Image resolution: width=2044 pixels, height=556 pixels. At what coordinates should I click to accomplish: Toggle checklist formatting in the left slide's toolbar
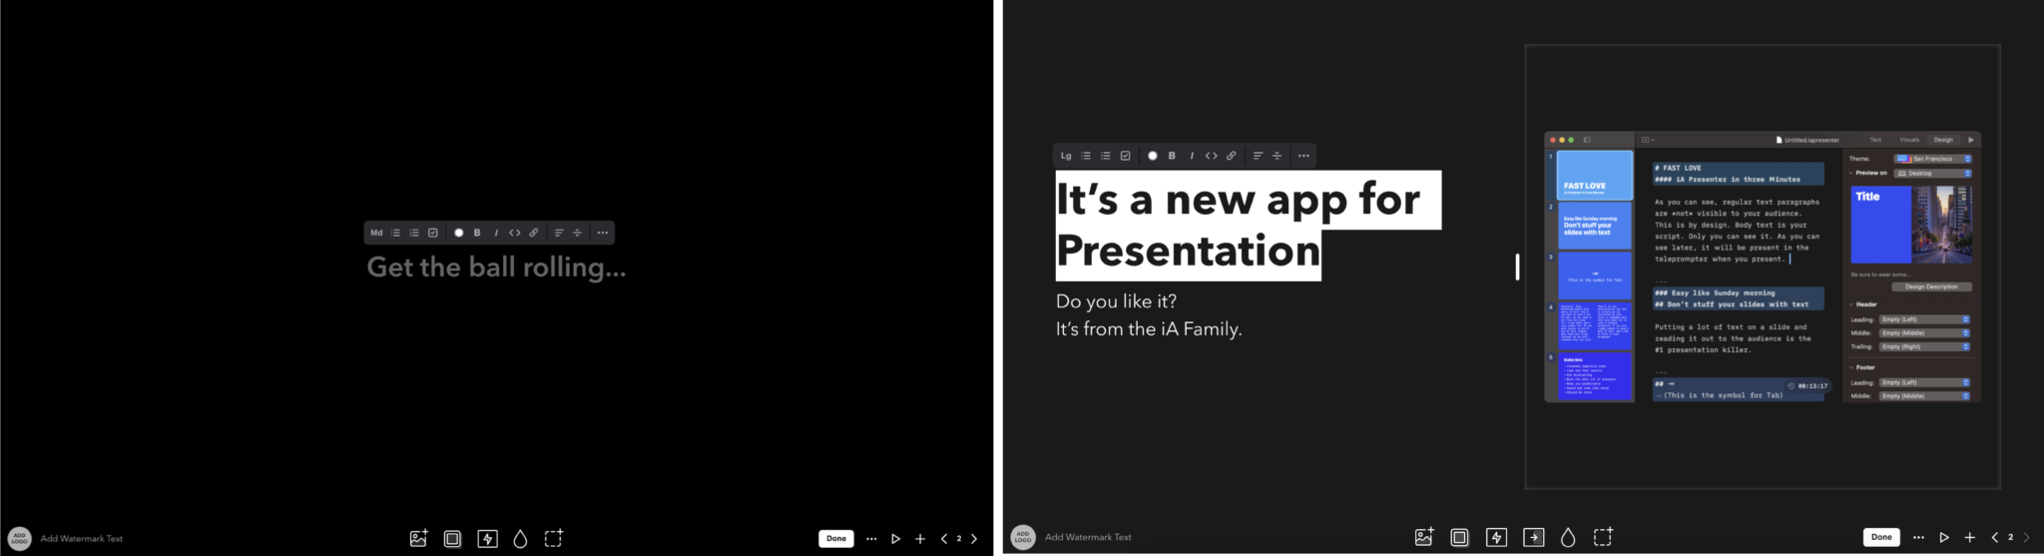(433, 233)
